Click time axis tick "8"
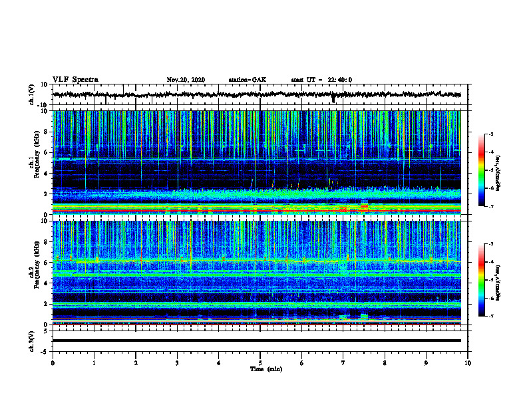527x407 pixels. (385, 363)
